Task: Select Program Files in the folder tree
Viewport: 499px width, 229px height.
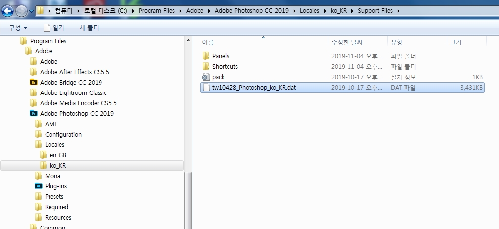Action: 48,41
